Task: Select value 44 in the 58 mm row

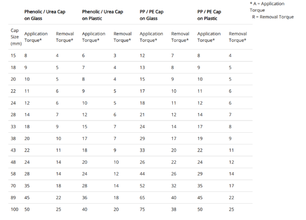Action: pos(143,175)
